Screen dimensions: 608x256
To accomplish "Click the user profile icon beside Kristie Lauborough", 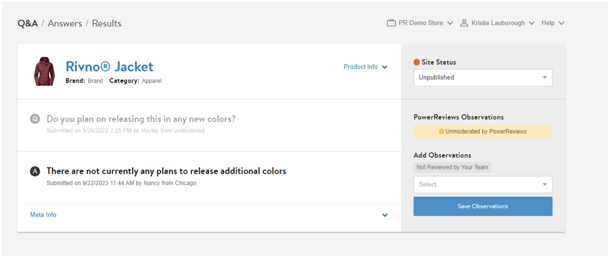I will coord(464,23).
